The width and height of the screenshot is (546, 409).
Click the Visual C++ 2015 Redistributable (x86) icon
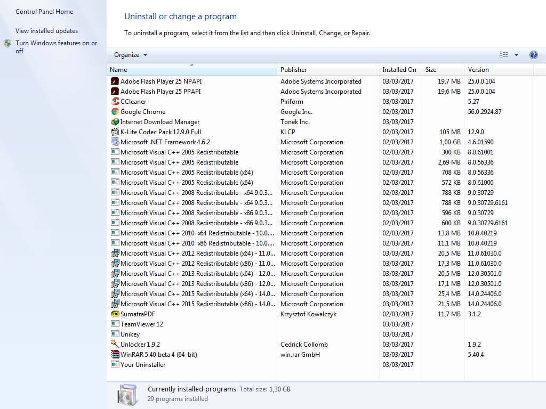(115, 304)
